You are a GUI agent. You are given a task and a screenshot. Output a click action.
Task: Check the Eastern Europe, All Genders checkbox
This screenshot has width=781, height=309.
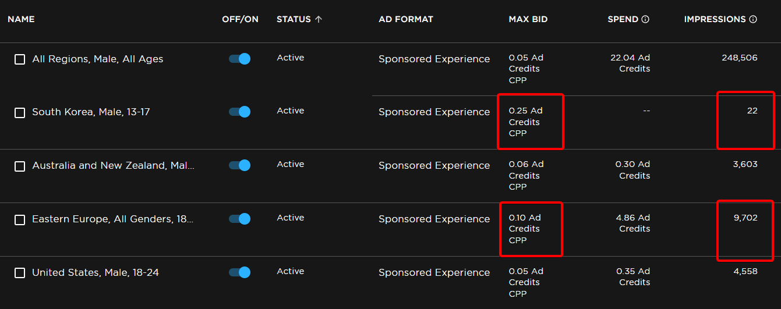coord(20,219)
